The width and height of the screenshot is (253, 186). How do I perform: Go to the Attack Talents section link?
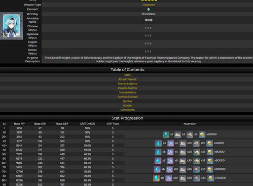tap(127, 79)
